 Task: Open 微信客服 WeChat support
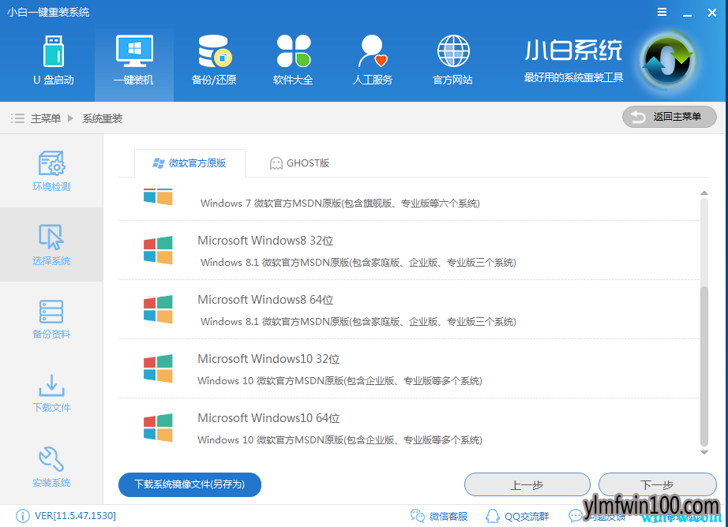439,516
